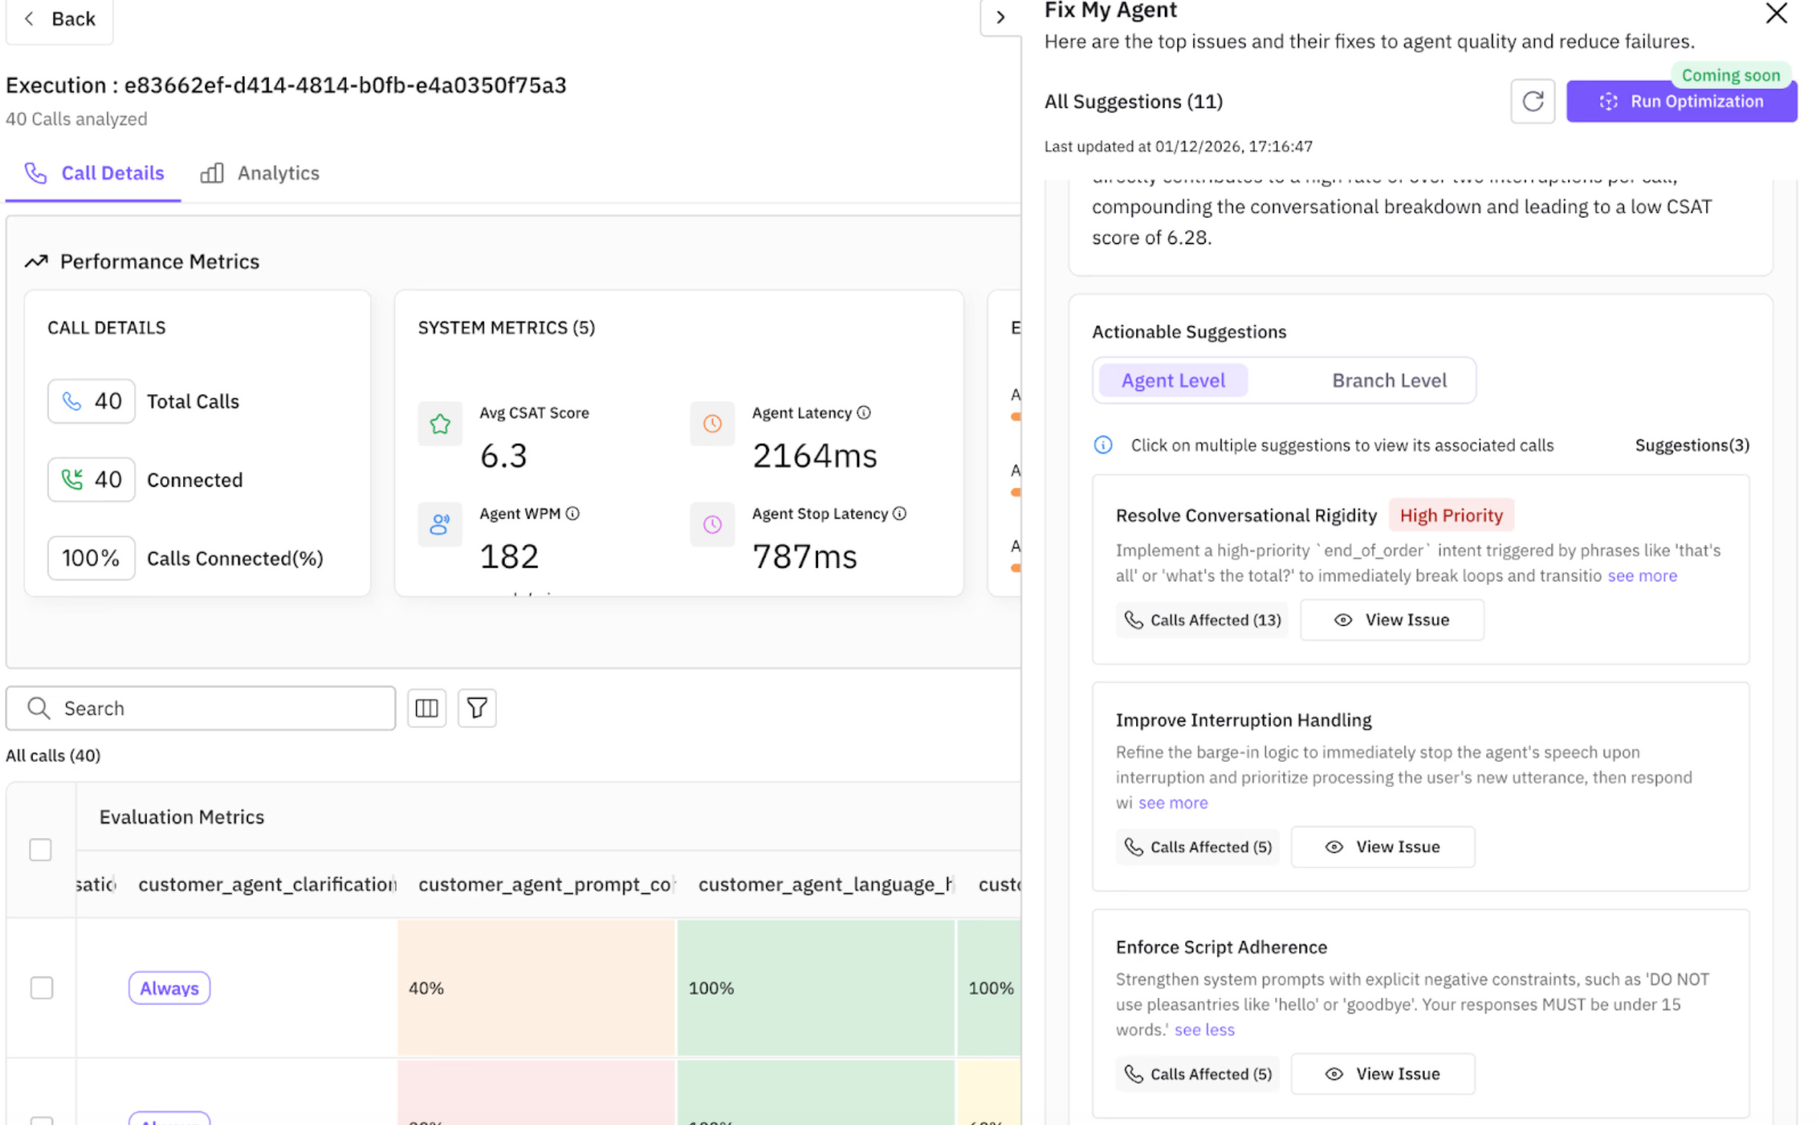
Task: Open Calls Affected (5) for Interruption Handling
Action: (1198, 847)
